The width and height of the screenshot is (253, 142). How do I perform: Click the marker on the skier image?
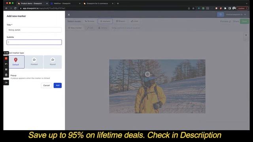147,74
